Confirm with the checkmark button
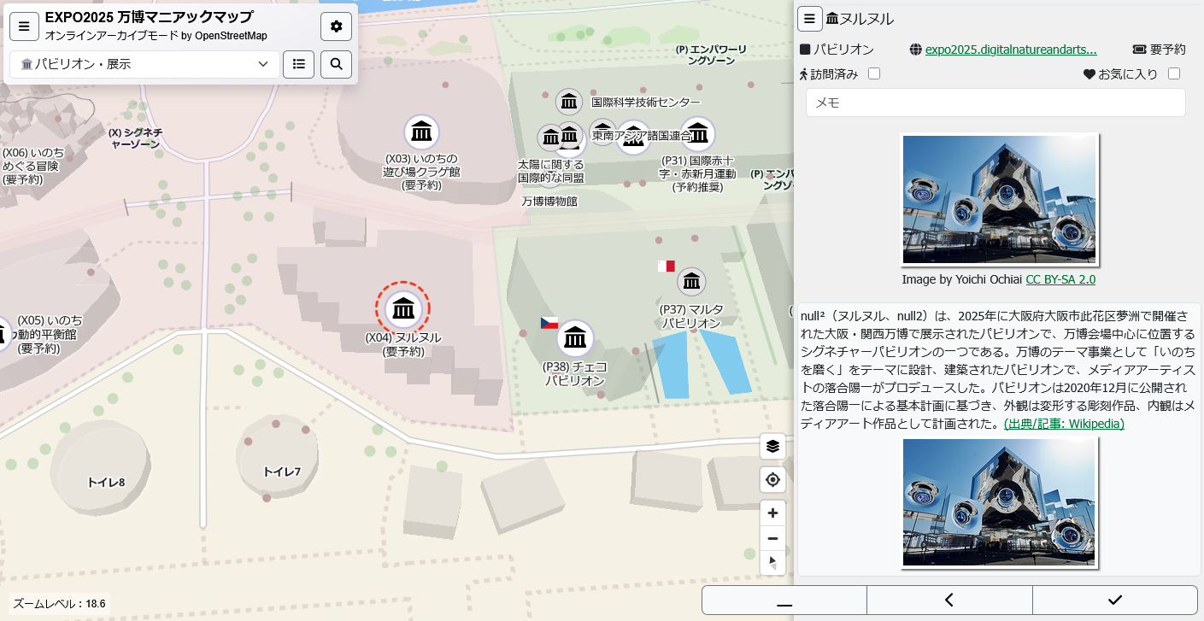 click(1114, 600)
